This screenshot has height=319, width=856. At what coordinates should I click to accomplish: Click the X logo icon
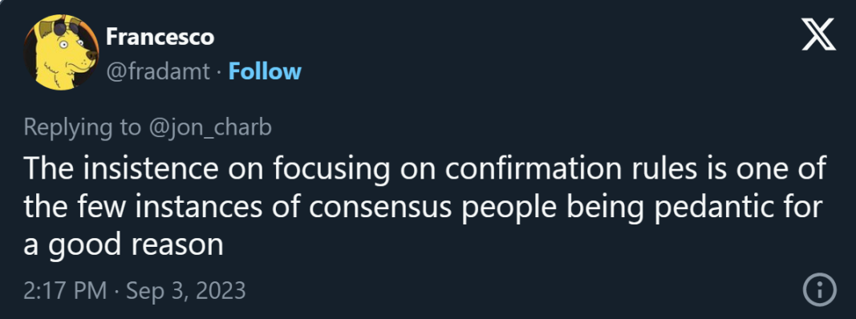pos(819,34)
